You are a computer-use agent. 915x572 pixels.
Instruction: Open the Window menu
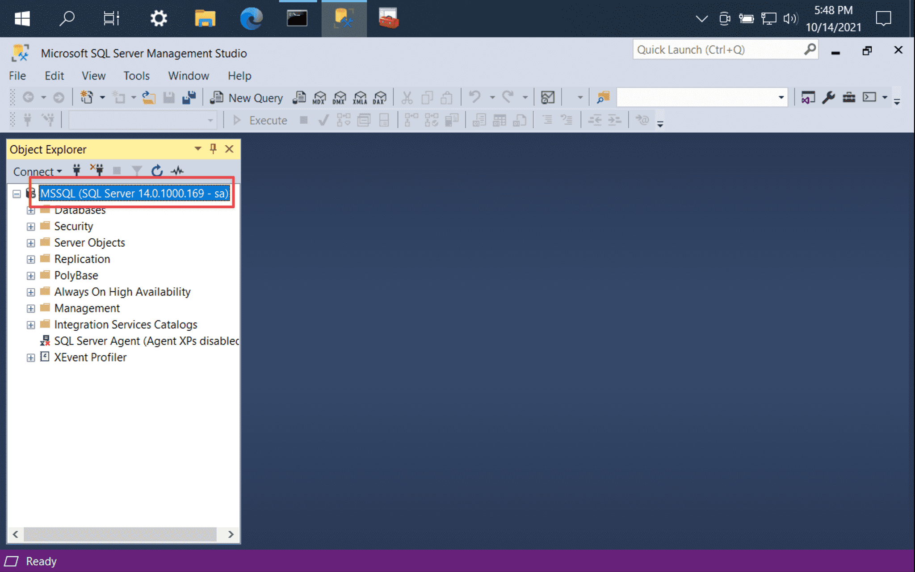point(189,76)
